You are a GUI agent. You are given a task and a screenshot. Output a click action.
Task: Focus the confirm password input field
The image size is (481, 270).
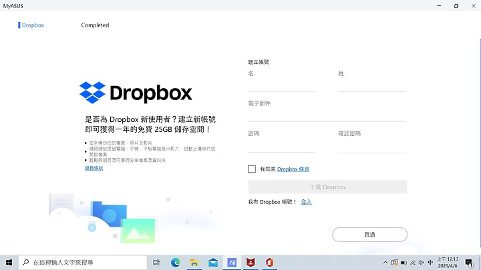pyautogui.click(x=372, y=146)
